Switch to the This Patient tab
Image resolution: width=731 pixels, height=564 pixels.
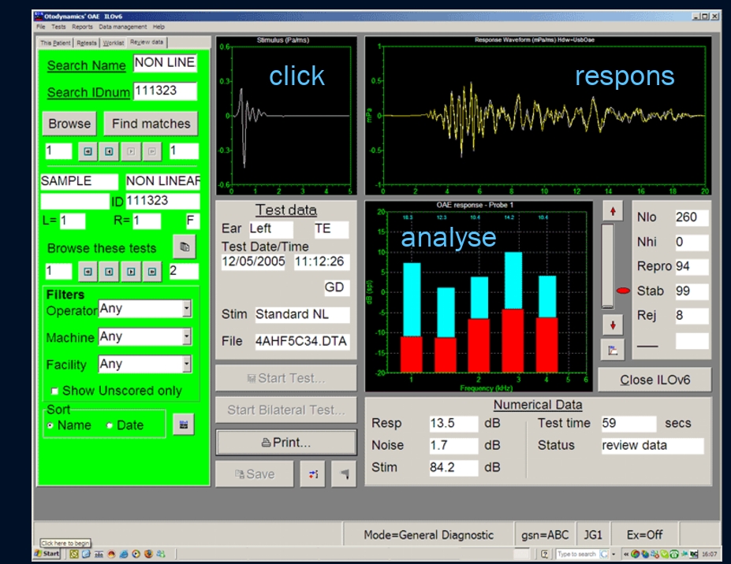coord(55,43)
